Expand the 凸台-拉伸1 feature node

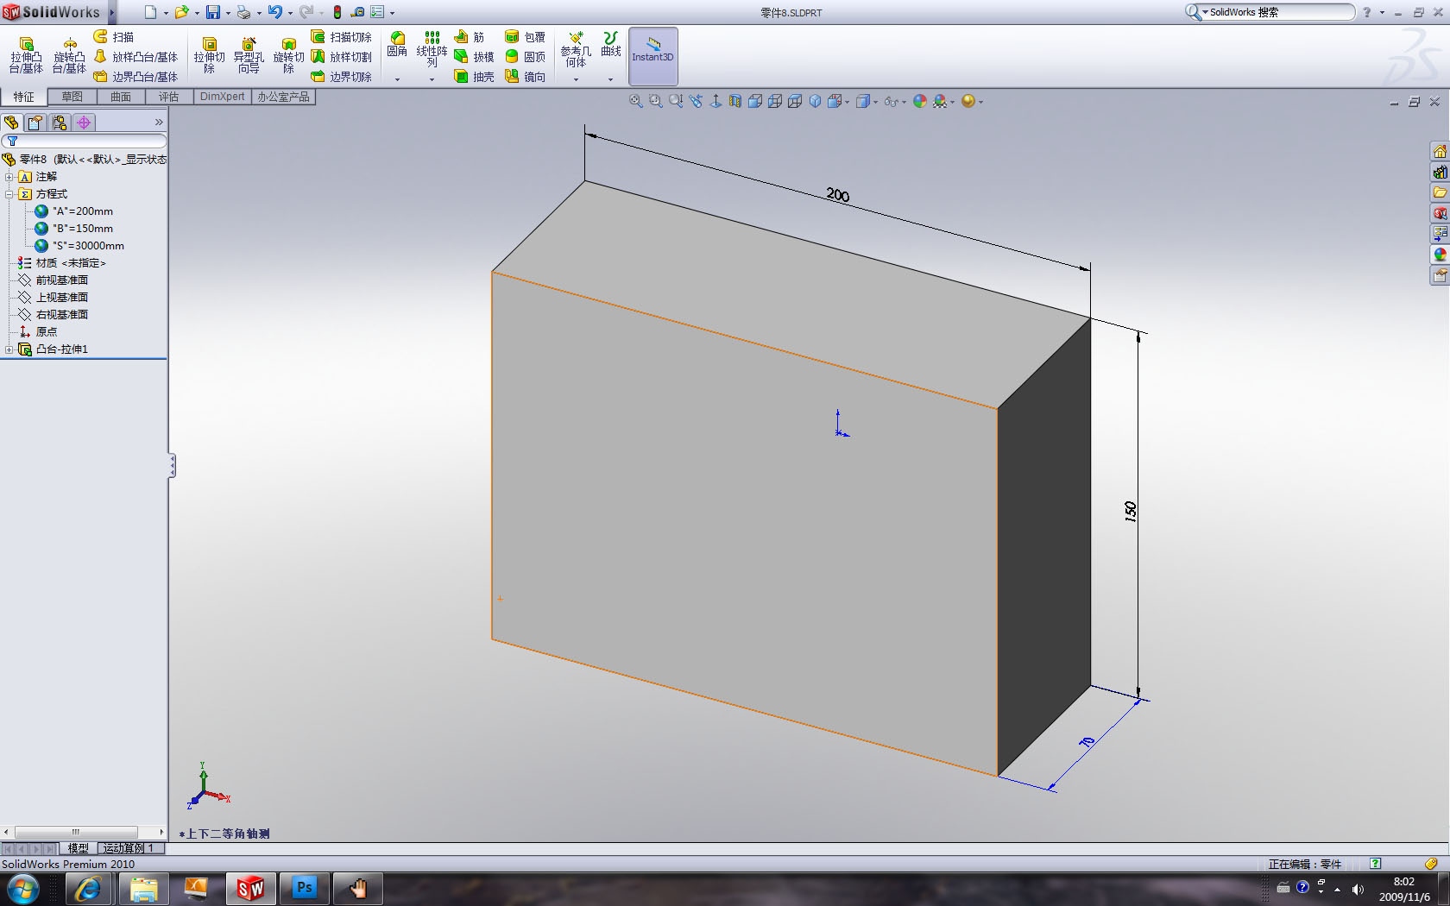9,349
